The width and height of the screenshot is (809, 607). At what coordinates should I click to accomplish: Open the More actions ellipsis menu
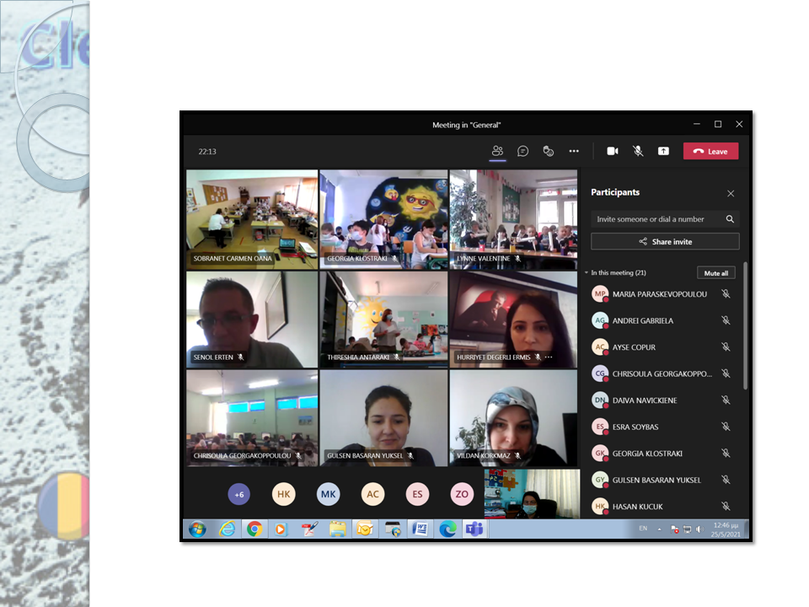(574, 151)
